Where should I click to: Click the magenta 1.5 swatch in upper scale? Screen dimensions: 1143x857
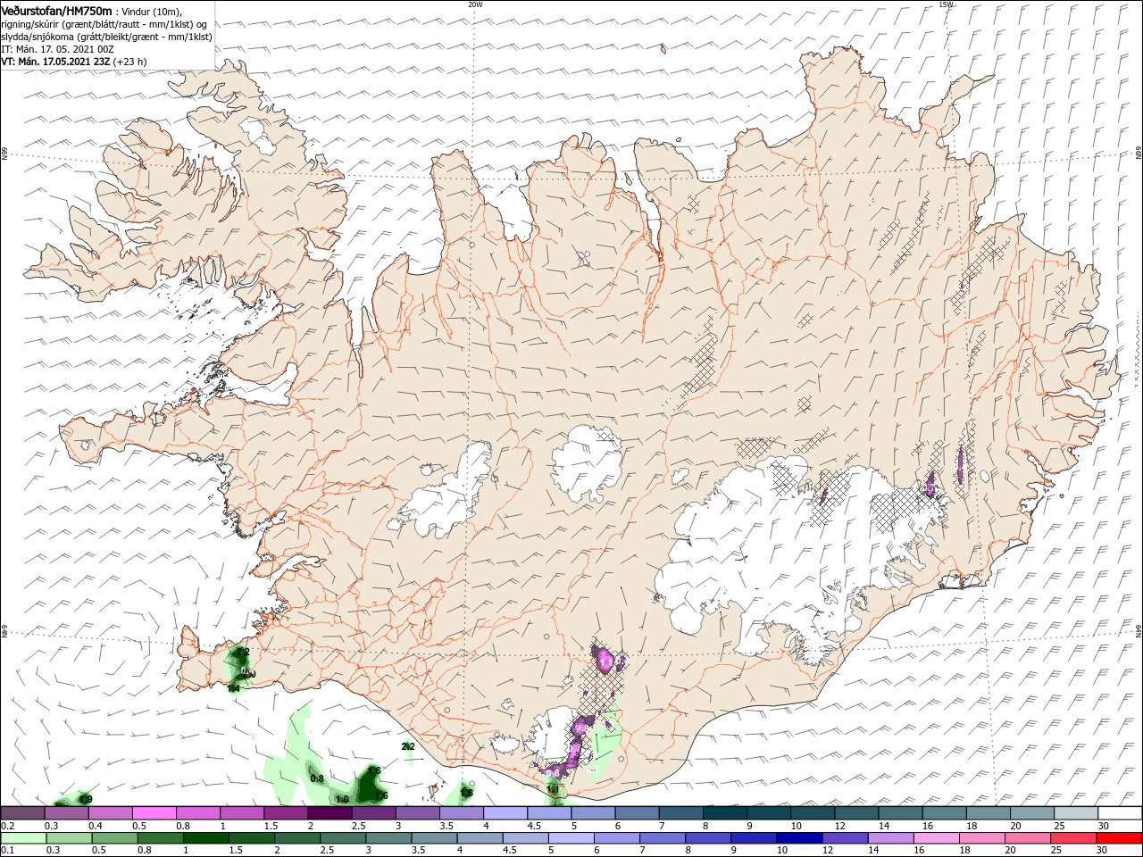(x=286, y=813)
